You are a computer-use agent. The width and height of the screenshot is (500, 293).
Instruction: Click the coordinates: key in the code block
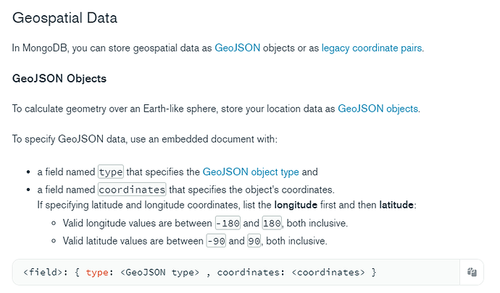pos(246,272)
